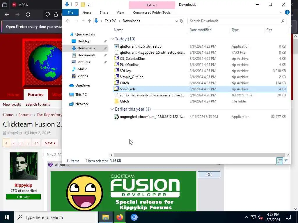Viewport: 298px width, 223px height.
Task: Click Properties quick access toolbar icon
Action: 77,5
